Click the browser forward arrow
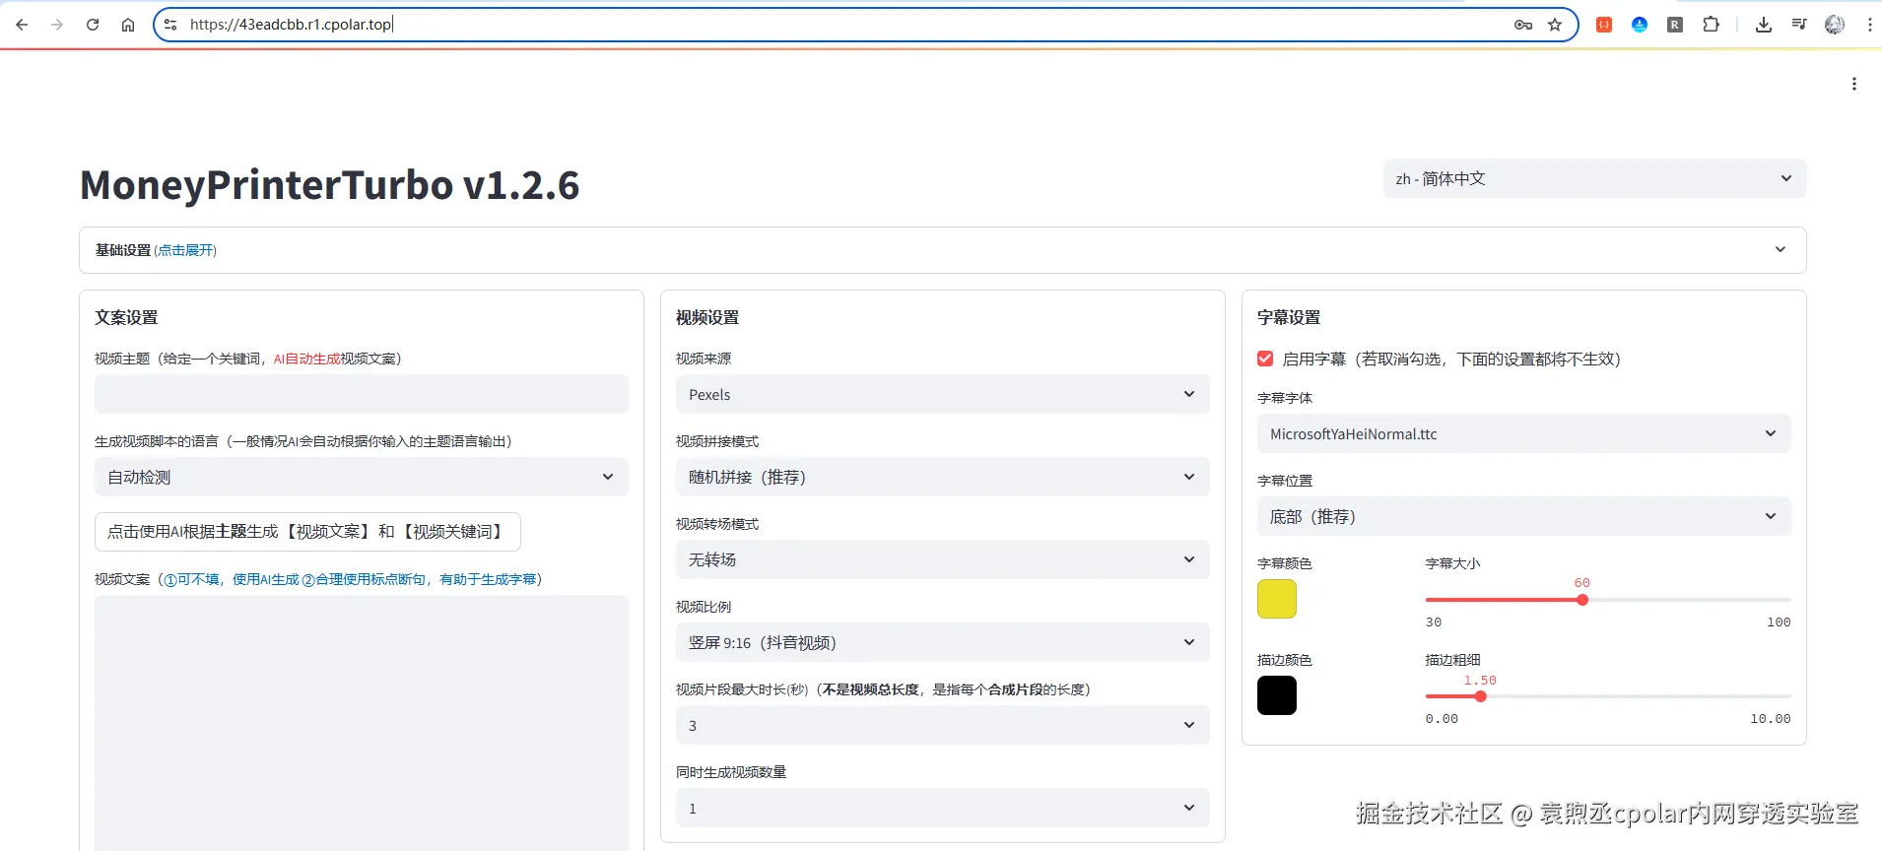This screenshot has height=851, width=1882. point(57,25)
